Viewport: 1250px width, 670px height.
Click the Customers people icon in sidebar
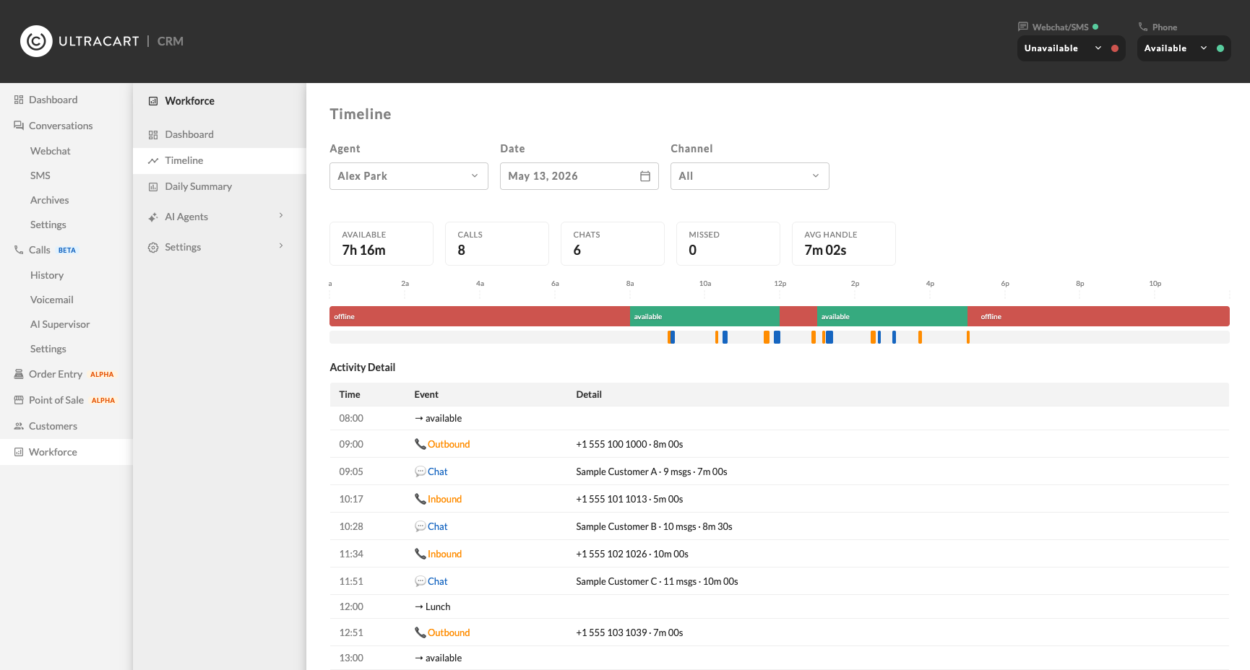[x=19, y=426]
